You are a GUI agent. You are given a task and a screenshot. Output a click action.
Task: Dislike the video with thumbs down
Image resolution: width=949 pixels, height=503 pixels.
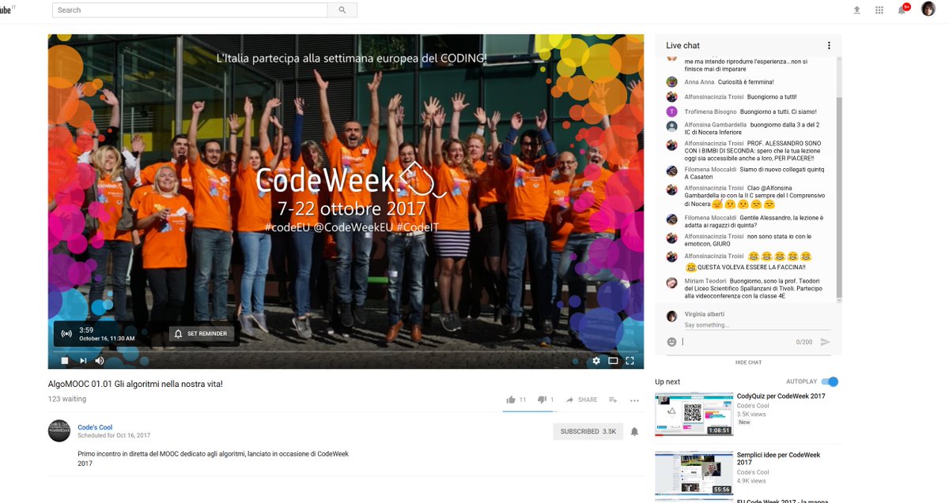click(x=543, y=400)
